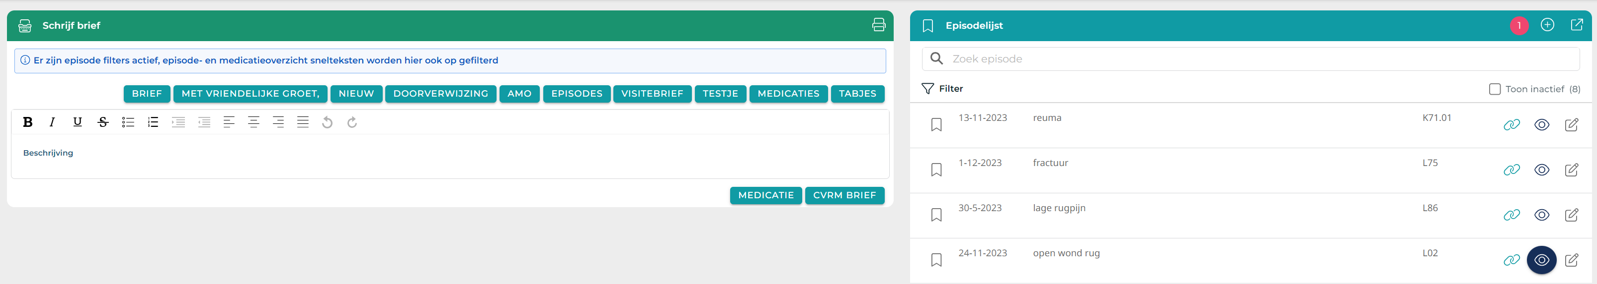The image size is (1597, 284).
Task: Open Episodelijst in external window icon
Action: [x=1577, y=25]
